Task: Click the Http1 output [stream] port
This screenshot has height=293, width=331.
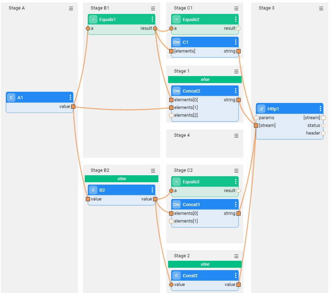Action: (x=323, y=118)
